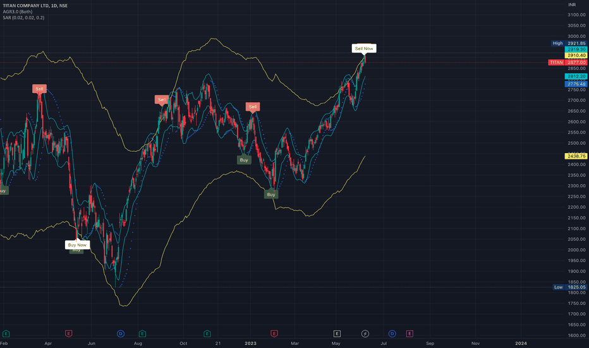Click the Jun label on time axis
Image resolution: width=589 pixels, height=348 pixels.
[91, 343]
